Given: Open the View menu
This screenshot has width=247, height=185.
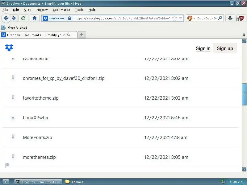Looking at the screenshot, I should (28, 10).
